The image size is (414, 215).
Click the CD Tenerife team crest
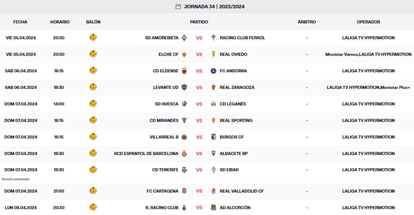pos(184,170)
